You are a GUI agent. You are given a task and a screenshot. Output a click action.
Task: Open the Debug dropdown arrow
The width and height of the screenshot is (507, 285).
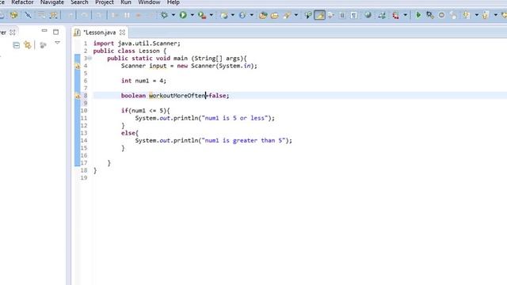click(173, 15)
